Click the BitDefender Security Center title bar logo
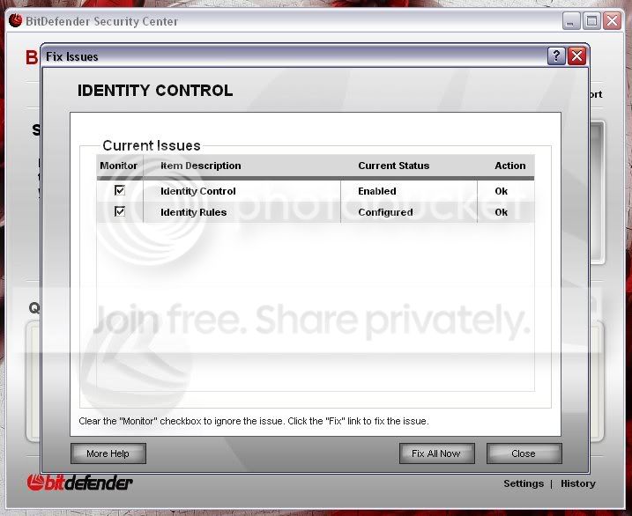Viewport: 632px width, 516px height. pos(15,20)
